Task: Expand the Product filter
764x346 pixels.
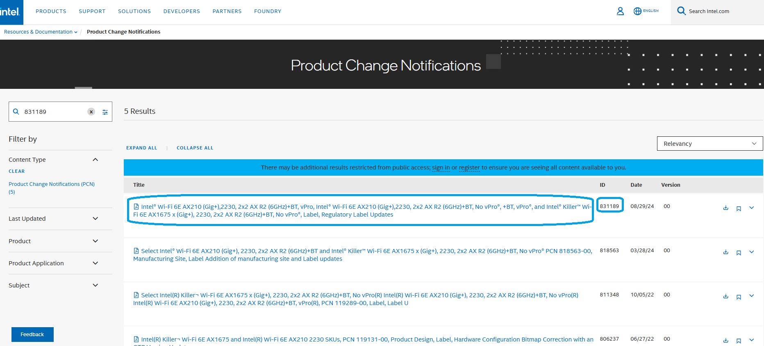Action: click(95, 241)
